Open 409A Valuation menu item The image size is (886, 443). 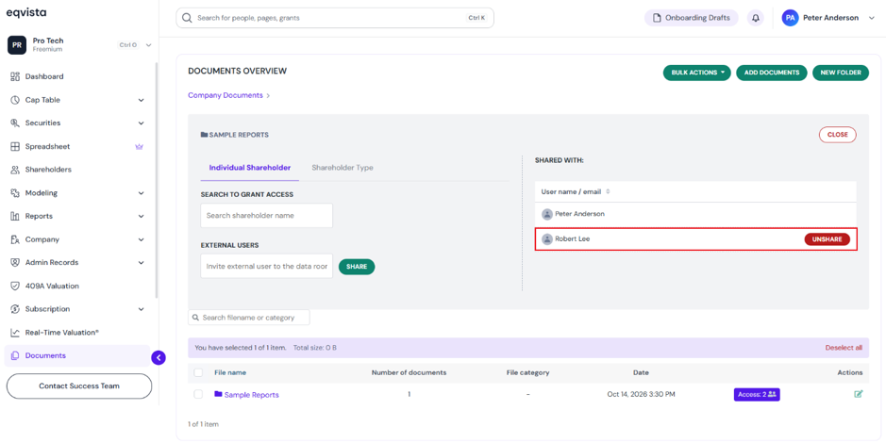52,287
